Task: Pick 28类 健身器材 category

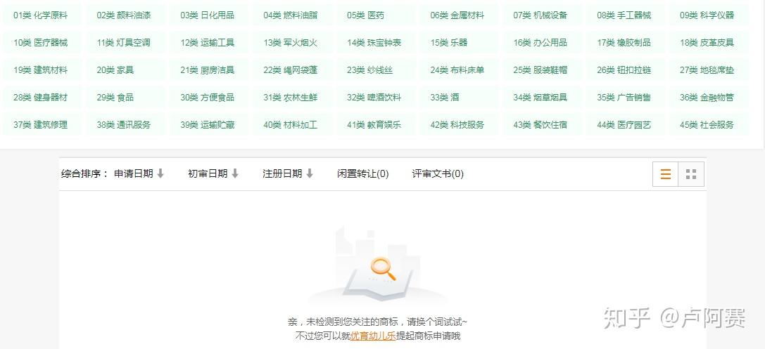Action: pos(41,98)
